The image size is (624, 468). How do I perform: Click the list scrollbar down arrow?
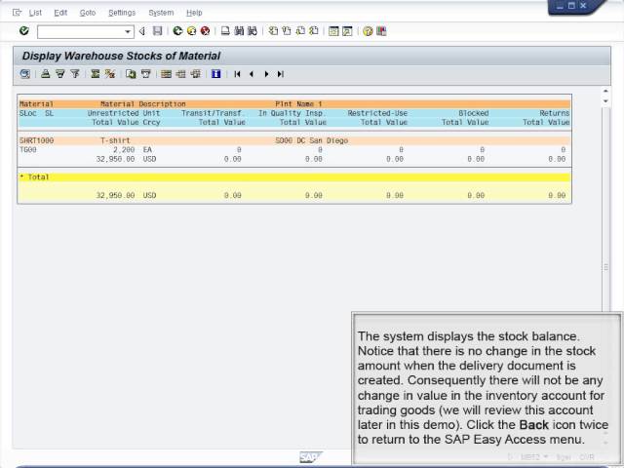pyautogui.click(x=605, y=101)
